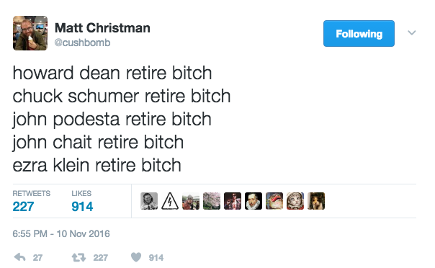Open the cat astronaut helmet avatar

click(x=295, y=201)
